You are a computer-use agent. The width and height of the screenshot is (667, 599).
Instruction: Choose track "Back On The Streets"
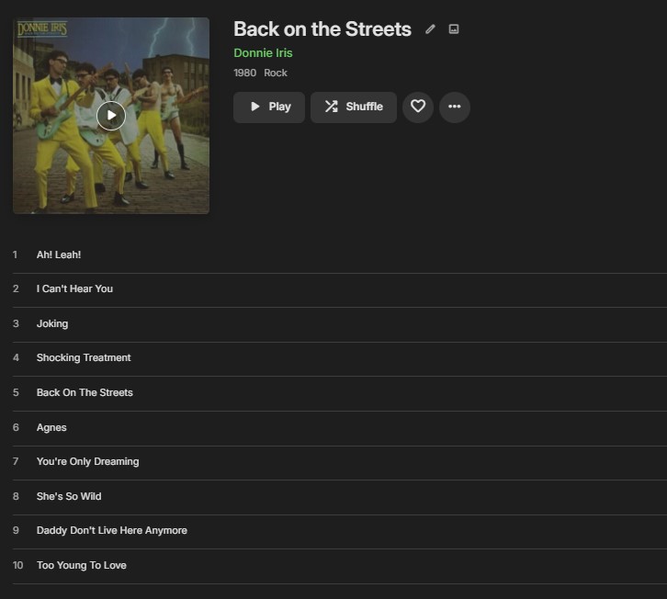click(85, 392)
